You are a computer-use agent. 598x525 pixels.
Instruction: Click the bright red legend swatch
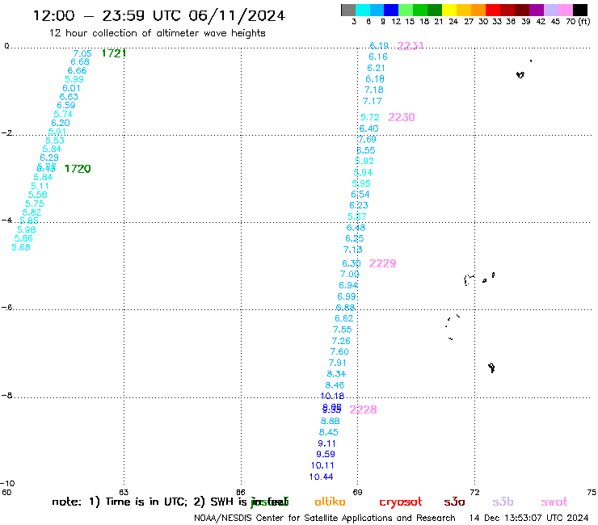click(493, 10)
